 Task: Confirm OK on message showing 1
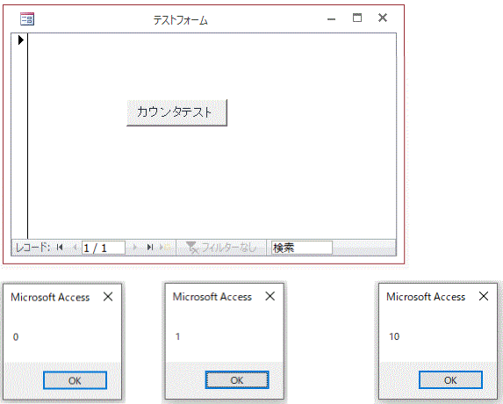click(x=237, y=380)
